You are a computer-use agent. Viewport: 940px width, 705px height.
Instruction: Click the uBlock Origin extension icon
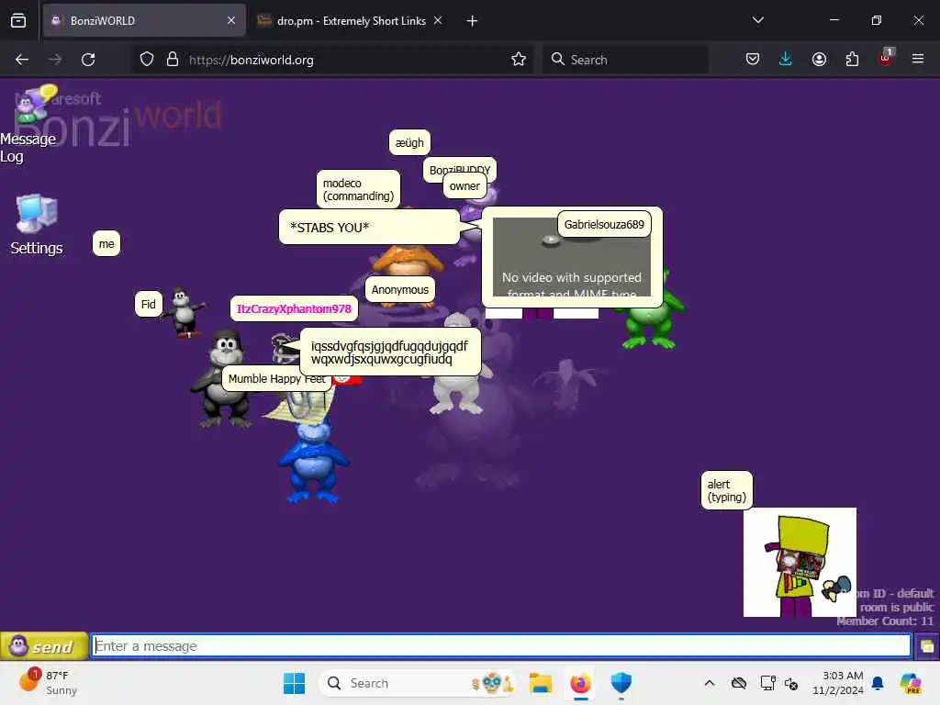coord(886,58)
